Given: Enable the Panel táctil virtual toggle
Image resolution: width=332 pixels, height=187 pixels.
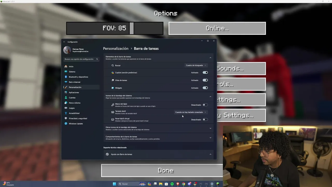Looking at the screenshot, I should pos(205,119).
